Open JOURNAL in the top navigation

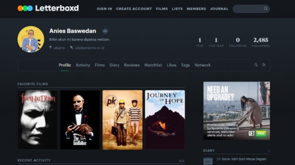tap(219, 9)
